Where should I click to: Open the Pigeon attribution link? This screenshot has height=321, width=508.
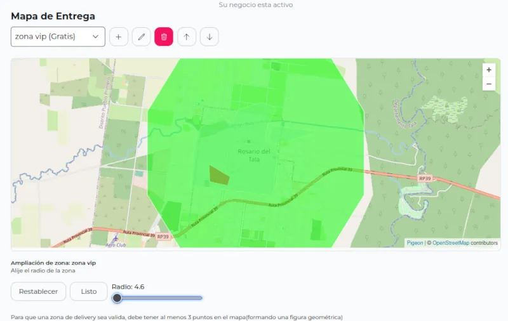pos(415,243)
